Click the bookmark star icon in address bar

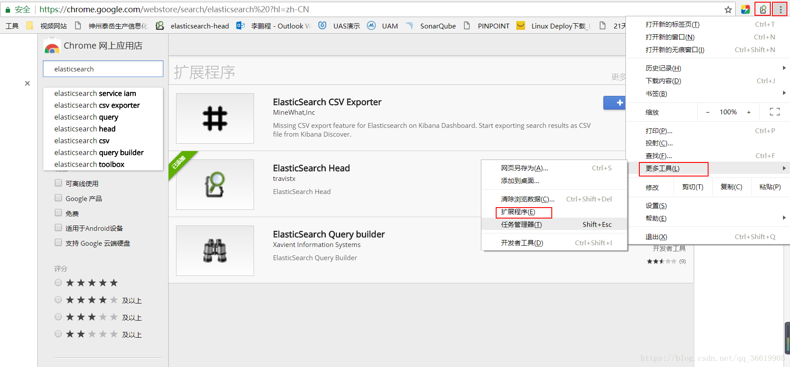point(728,10)
